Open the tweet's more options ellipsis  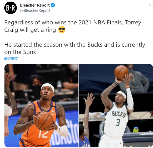click(151, 5)
